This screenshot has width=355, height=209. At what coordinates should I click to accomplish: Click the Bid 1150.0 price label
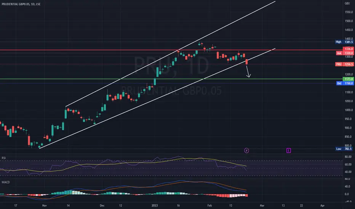coord(345,83)
